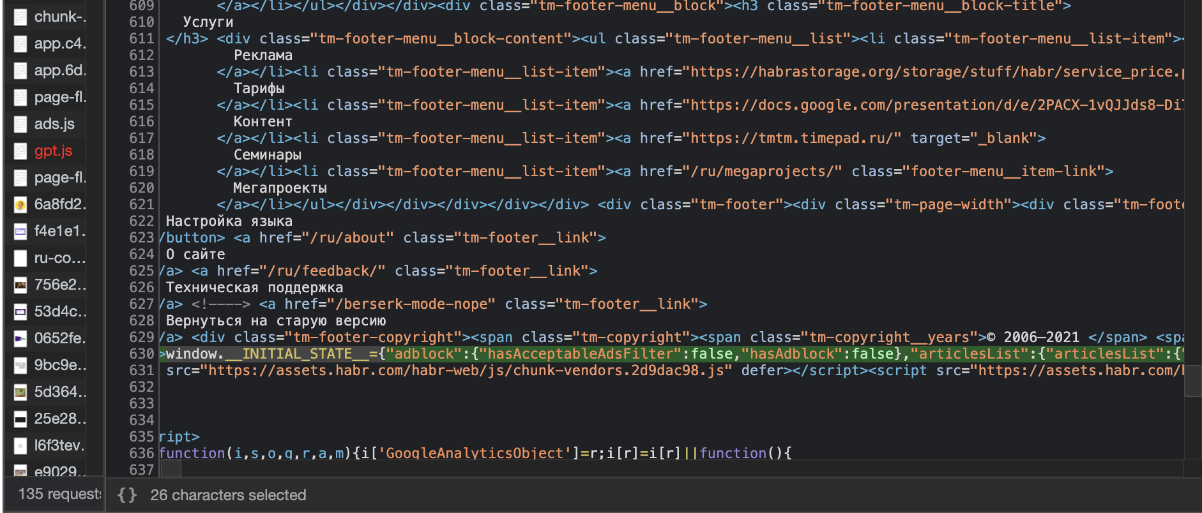Image resolution: width=1202 pixels, height=513 pixels.
Task: Click "Вернуться на старую версию" on line 628
Action: coord(276,321)
